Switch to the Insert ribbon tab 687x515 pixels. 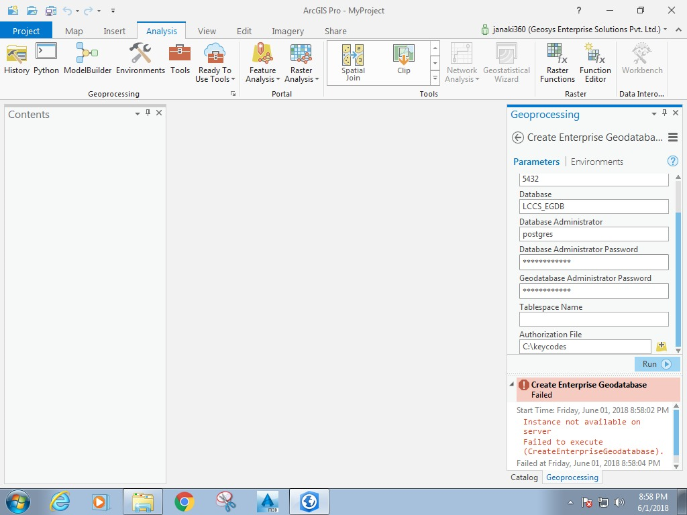114,31
